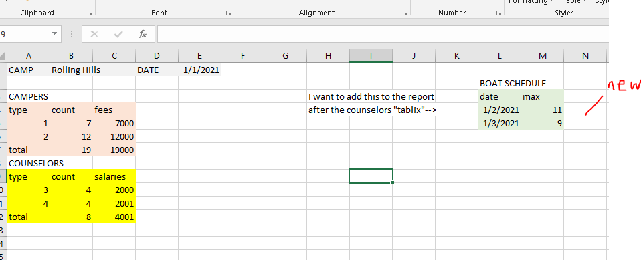Open Alignment group dialog launcher
This screenshot has width=641, height=260.
click(405, 13)
